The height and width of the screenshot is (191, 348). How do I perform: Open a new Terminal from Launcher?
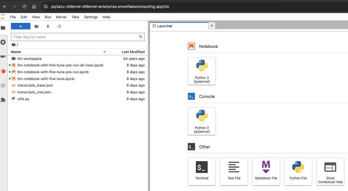202,171
